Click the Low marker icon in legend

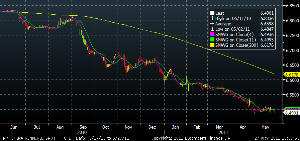click(212, 29)
